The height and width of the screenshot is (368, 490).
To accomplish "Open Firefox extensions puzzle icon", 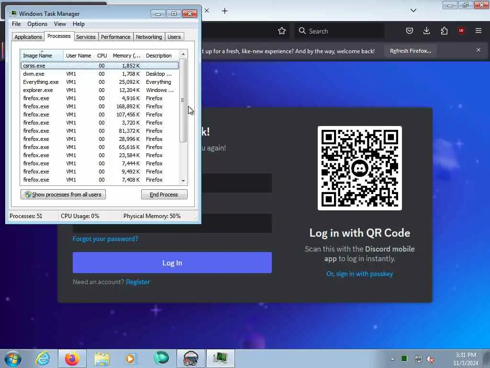I will click(x=444, y=31).
